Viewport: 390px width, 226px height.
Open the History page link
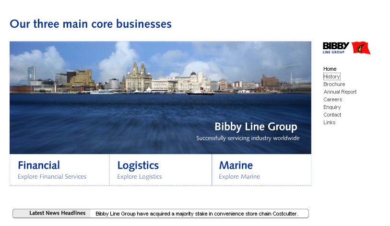(x=331, y=76)
